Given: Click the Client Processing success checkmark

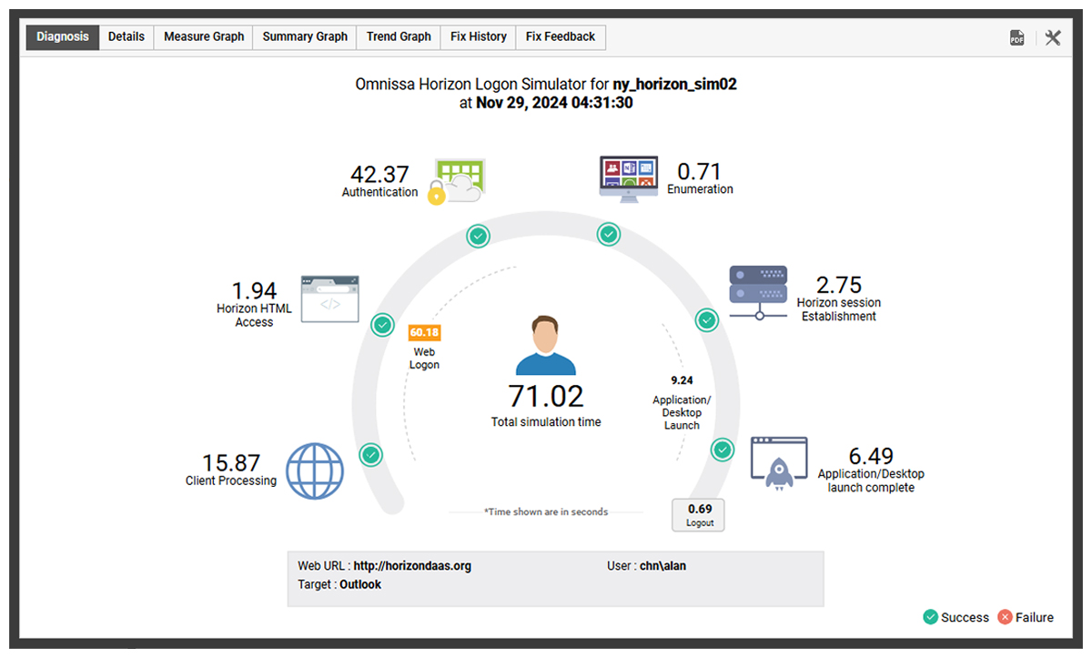Looking at the screenshot, I should tap(370, 454).
